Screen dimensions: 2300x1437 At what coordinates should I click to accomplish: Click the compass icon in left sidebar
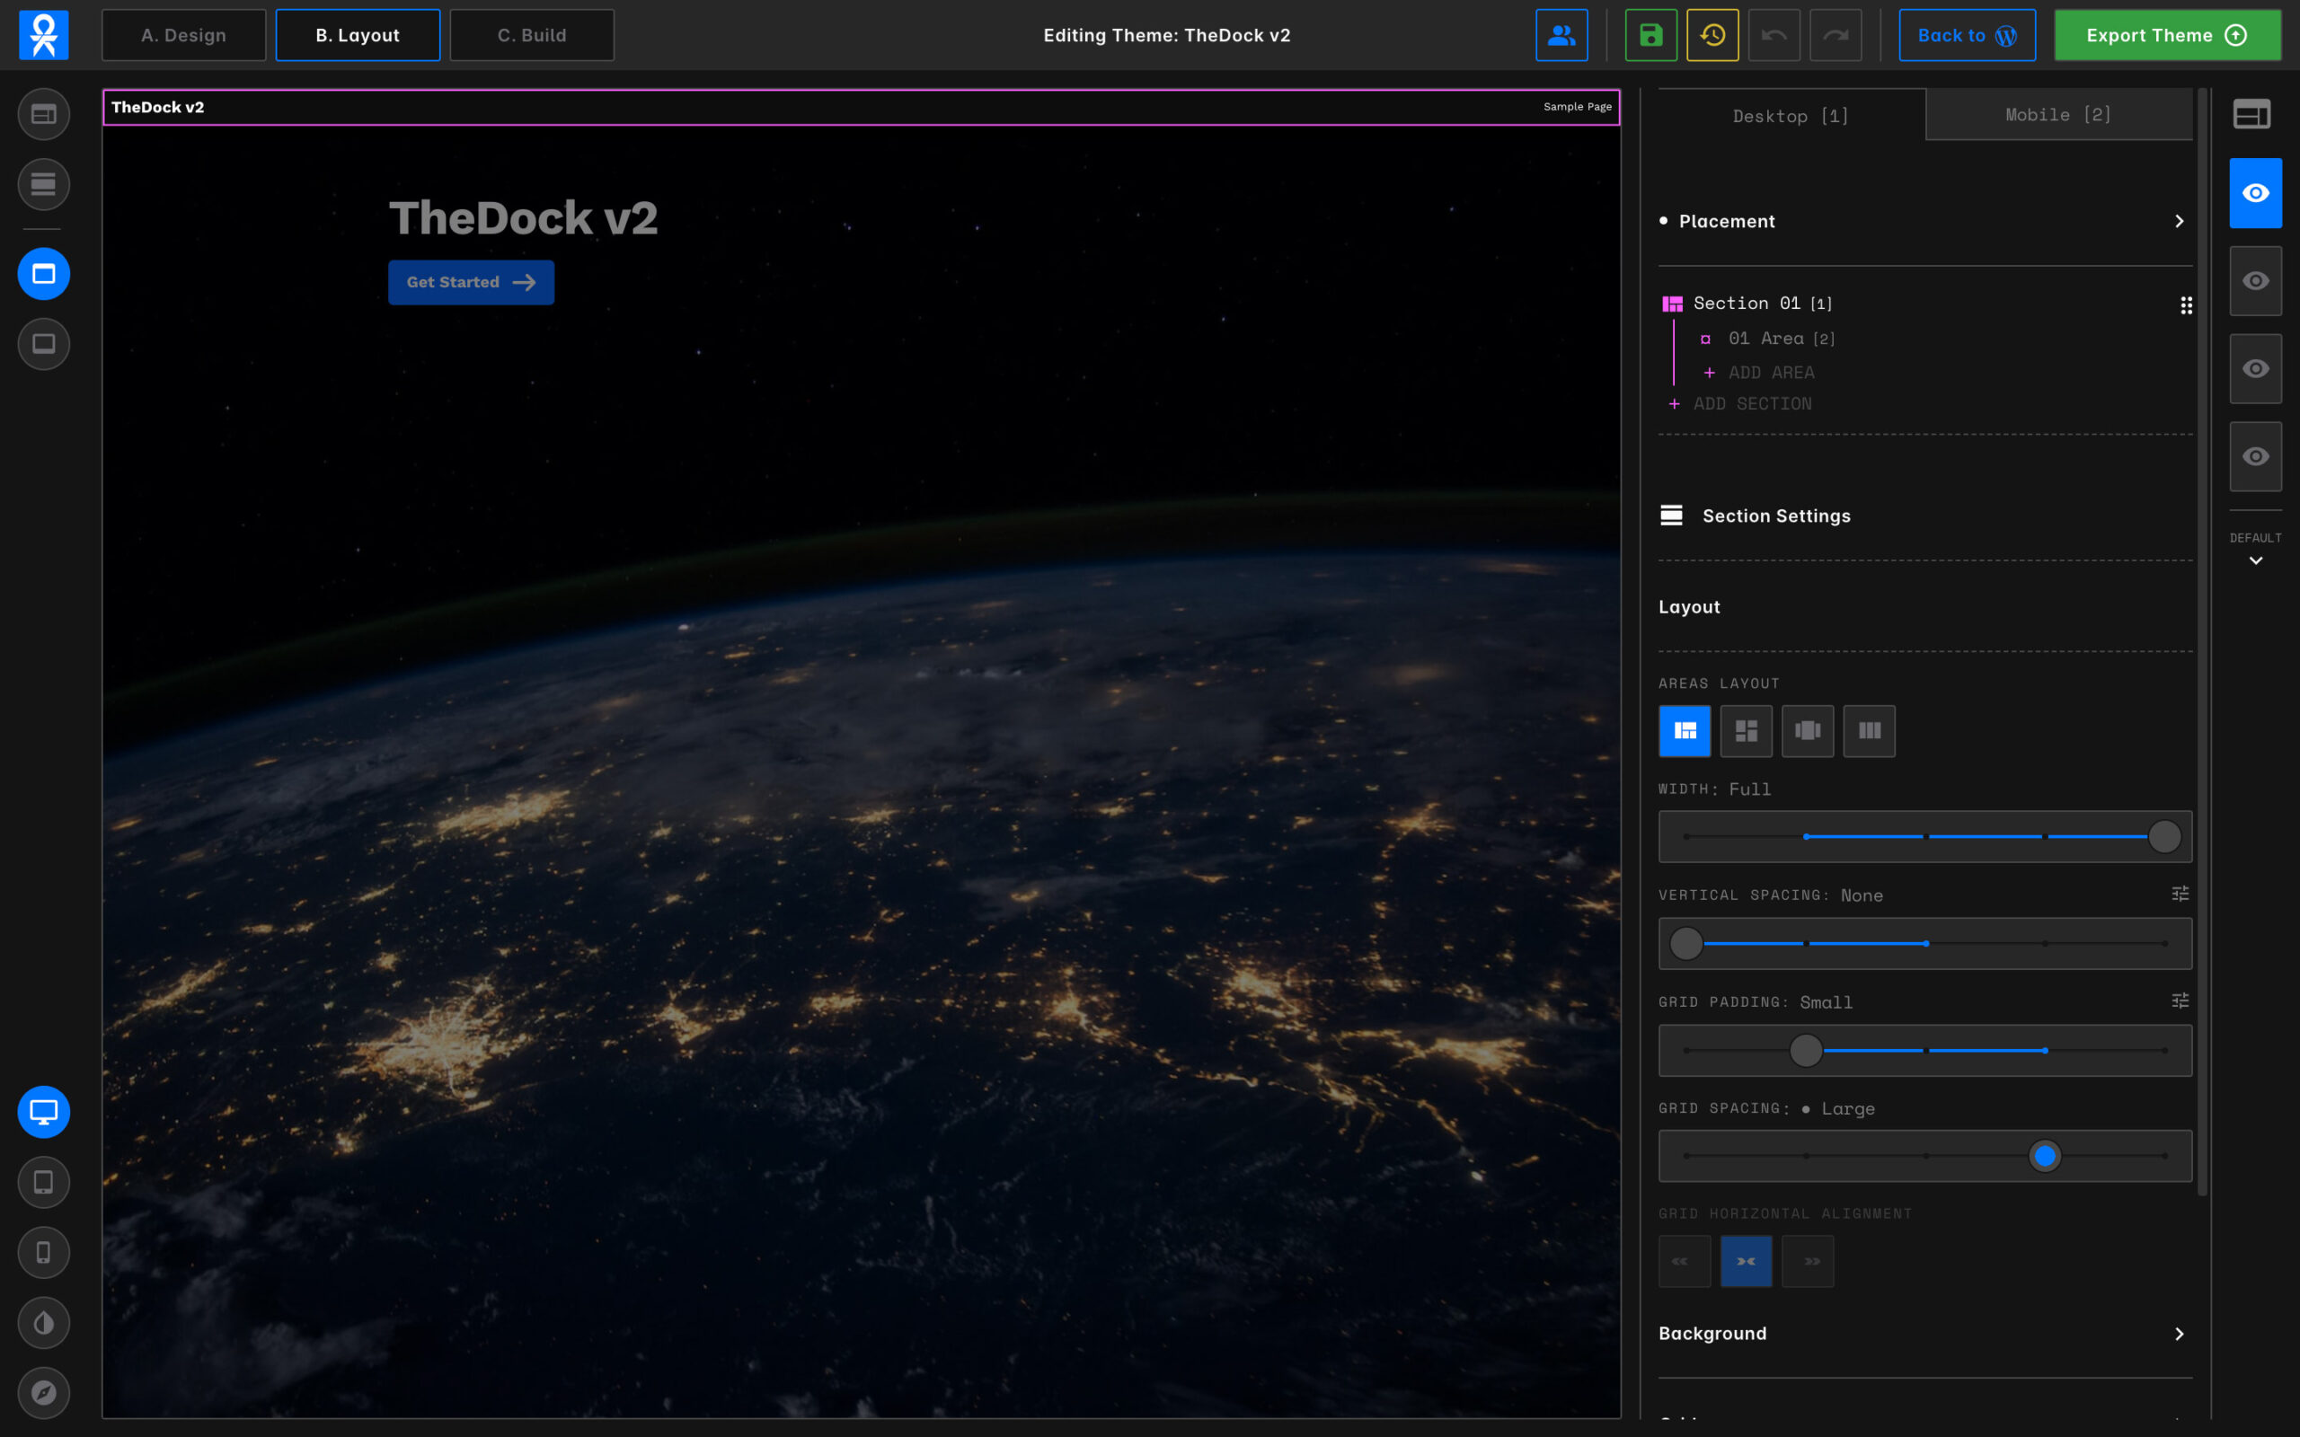click(x=44, y=1392)
